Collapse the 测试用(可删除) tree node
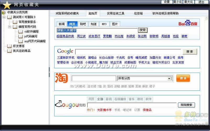 (4, 17)
